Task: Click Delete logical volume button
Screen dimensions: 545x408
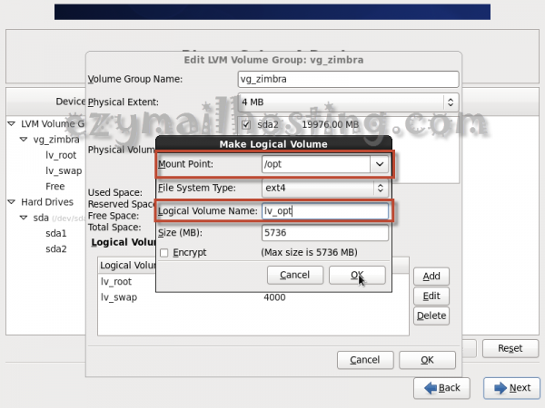Action: click(x=431, y=316)
